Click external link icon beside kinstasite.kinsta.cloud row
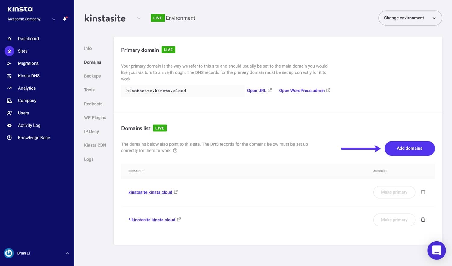 176,192
